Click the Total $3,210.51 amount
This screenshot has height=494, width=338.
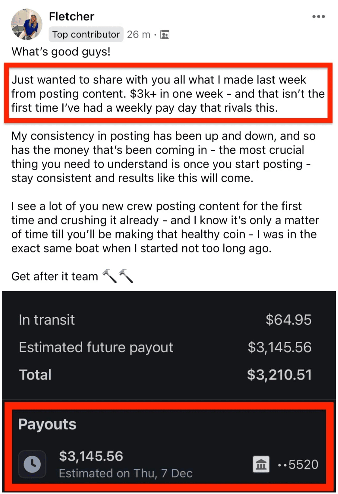279,375
